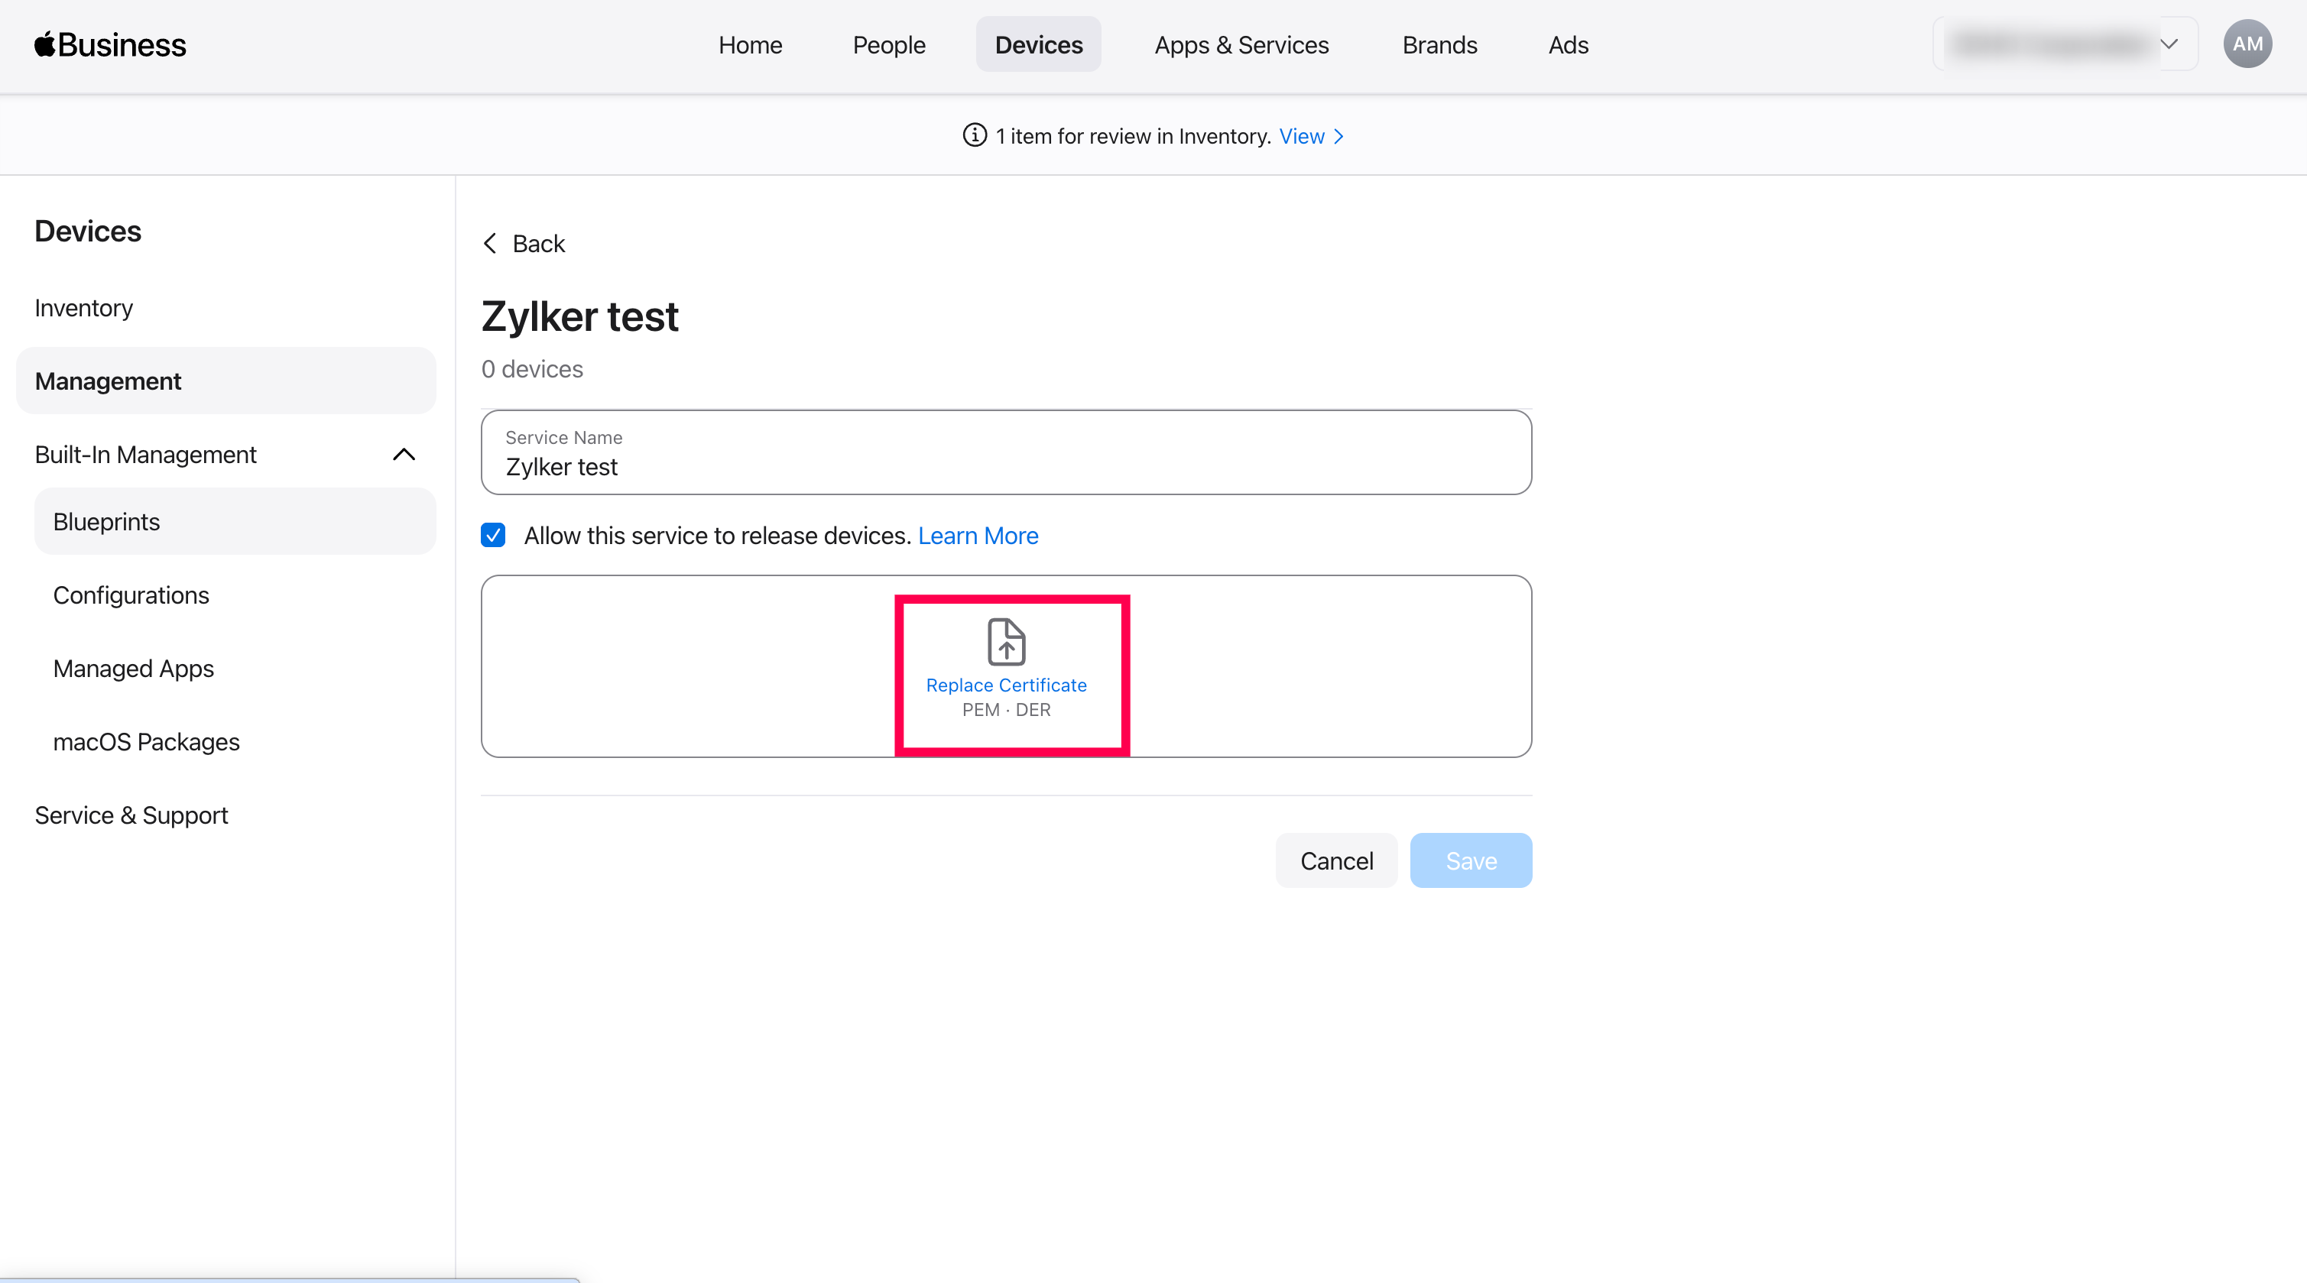This screenshot has height=1283, width=2307.
Task: Click the certificate upload document icon
Action: coord(1006,641)
